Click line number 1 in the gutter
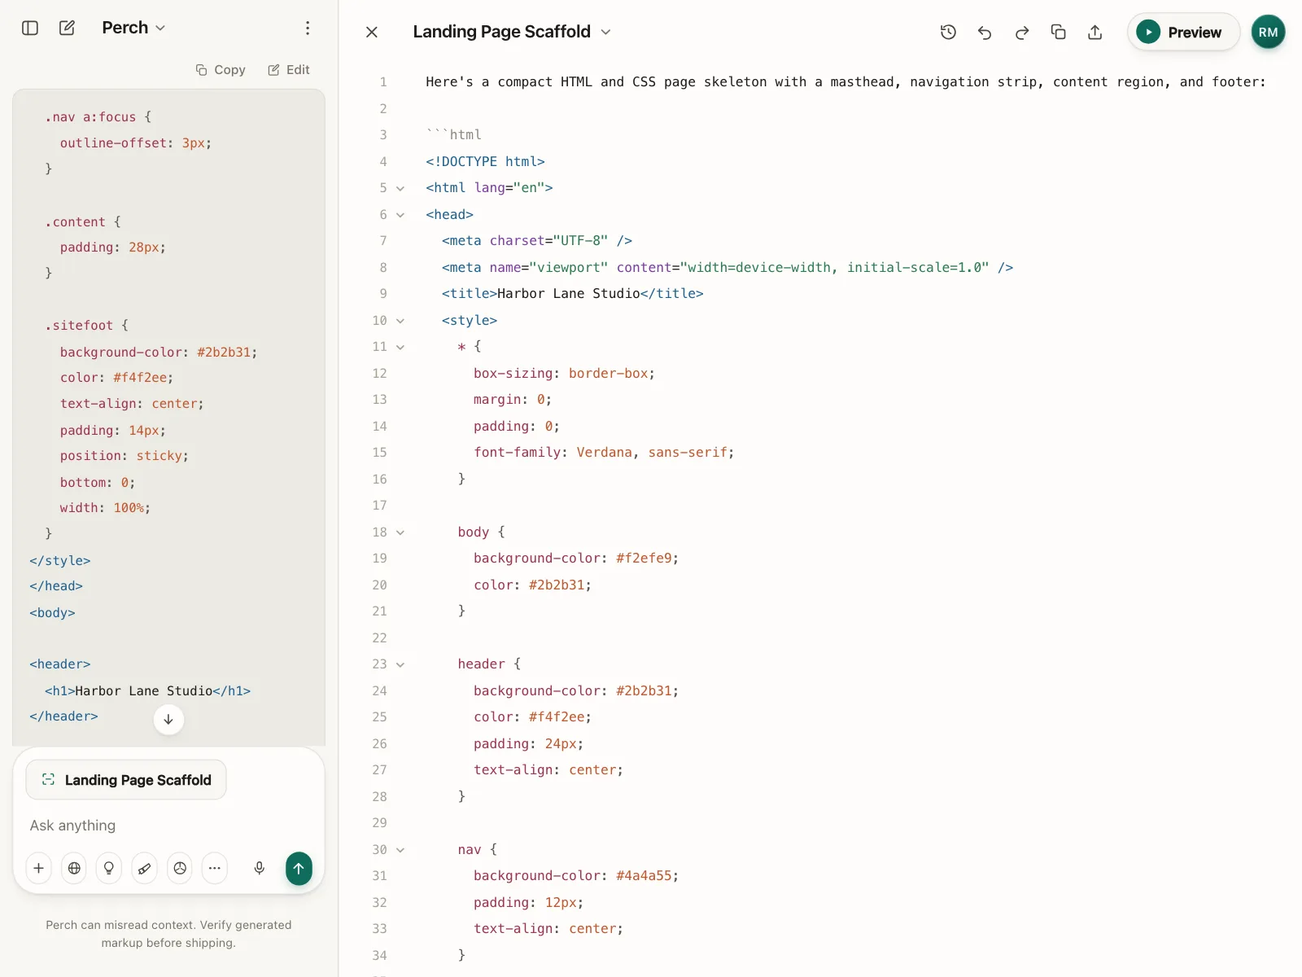This screenshot has height=977, width=1302. [383, 82]
